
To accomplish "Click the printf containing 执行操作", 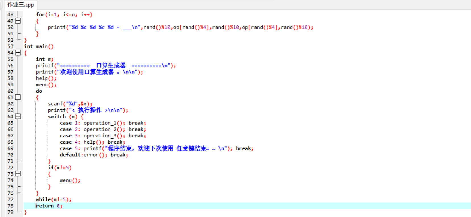I will 88,110.
